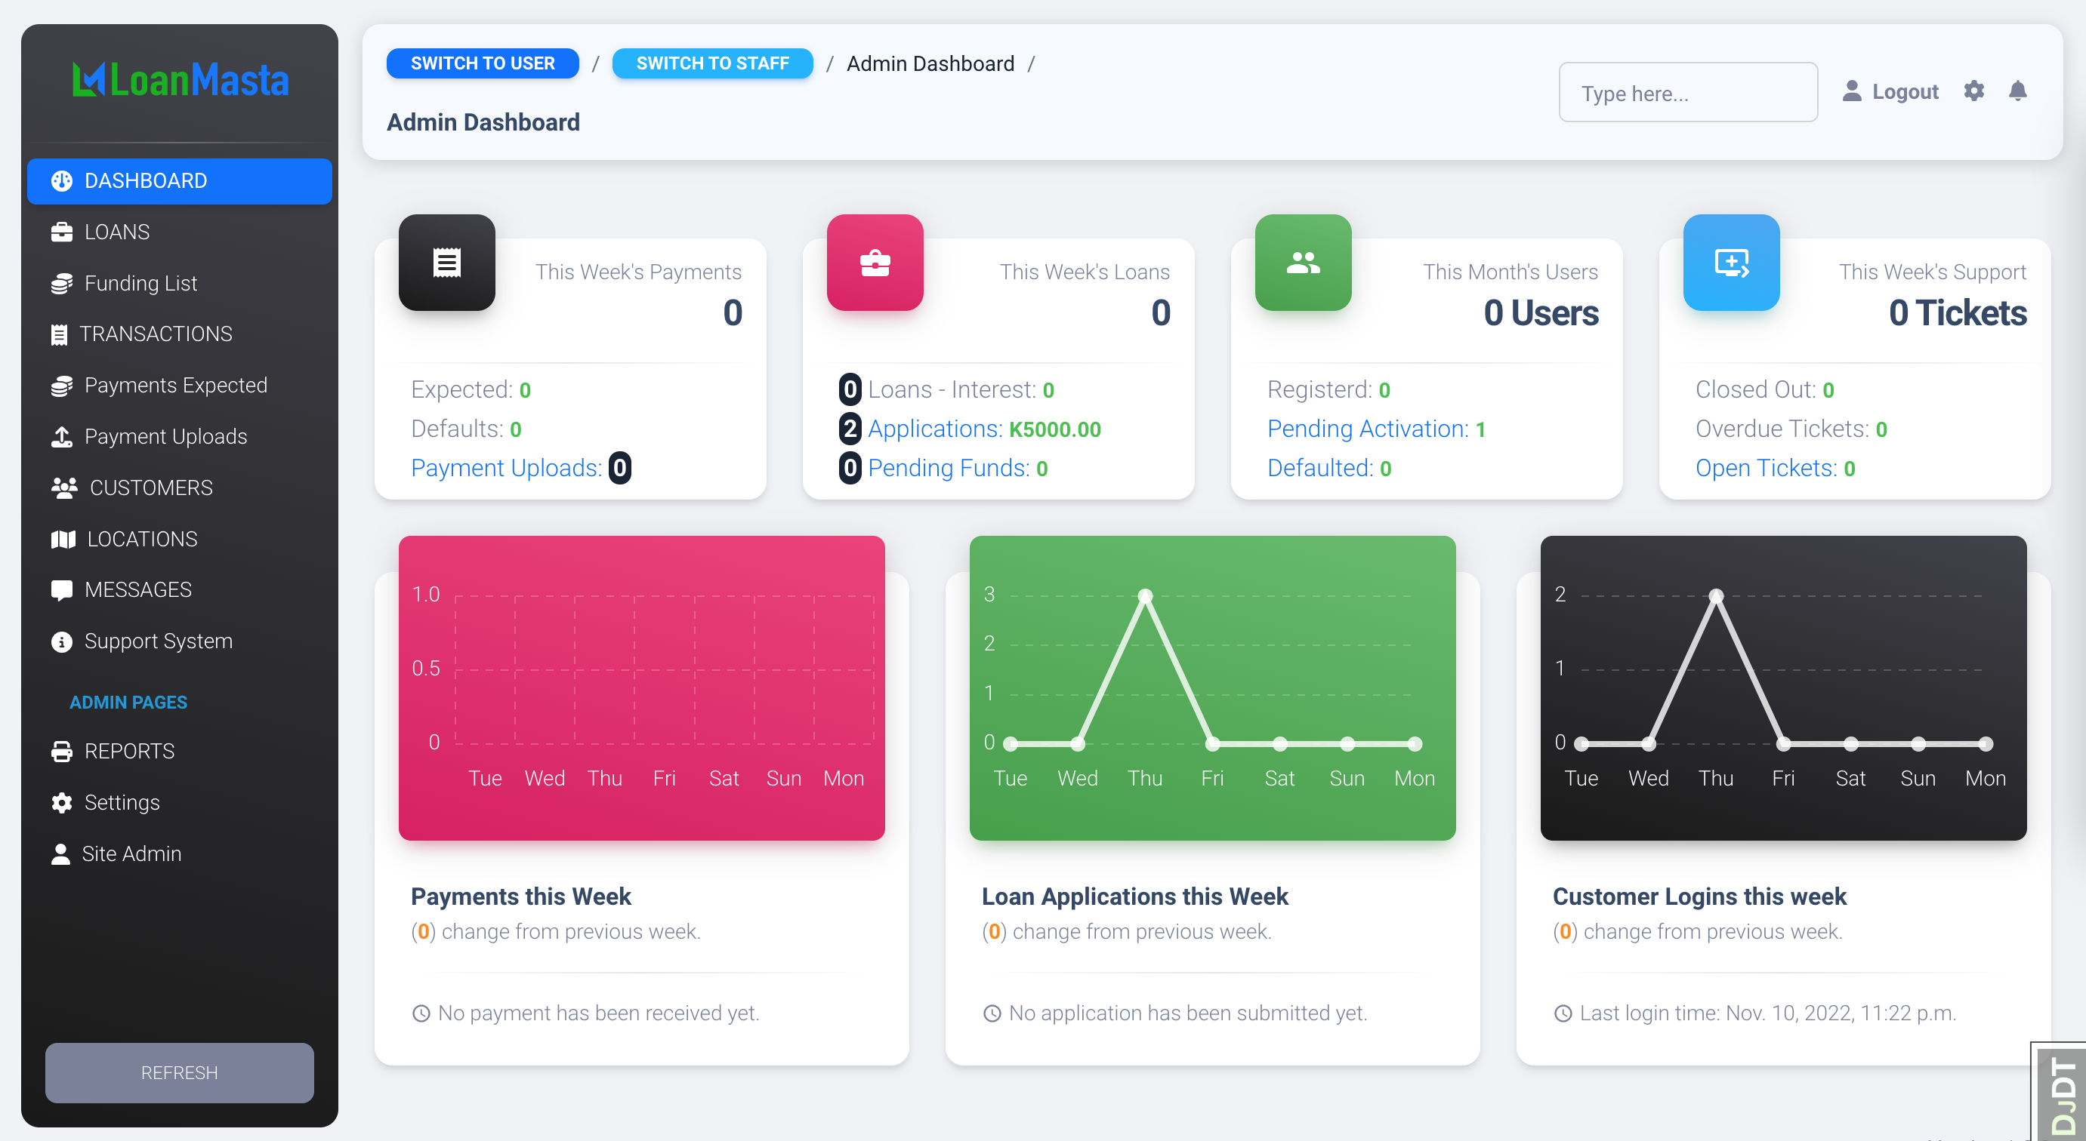Click the Payments Expected coins icon
The image size is (2086, 1141).
pos(61,386)
